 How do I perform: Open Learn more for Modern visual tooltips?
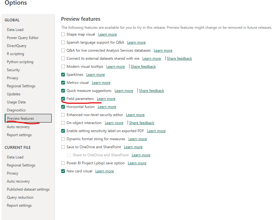[116, 67]
